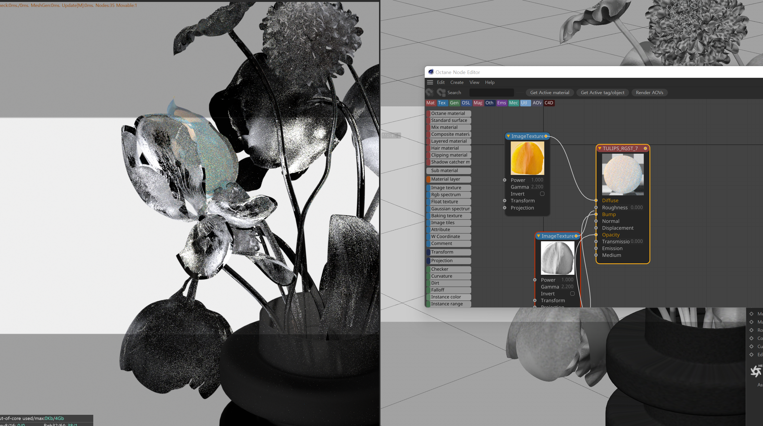
Task: Click Get Active material button
Action: (x=549, y=92)
